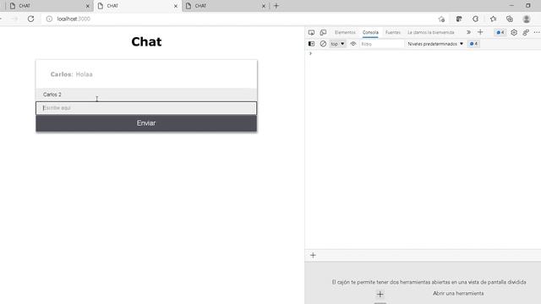Create live expression eye icon
Viewport: 541px width, 304px height.
[353, 44]
